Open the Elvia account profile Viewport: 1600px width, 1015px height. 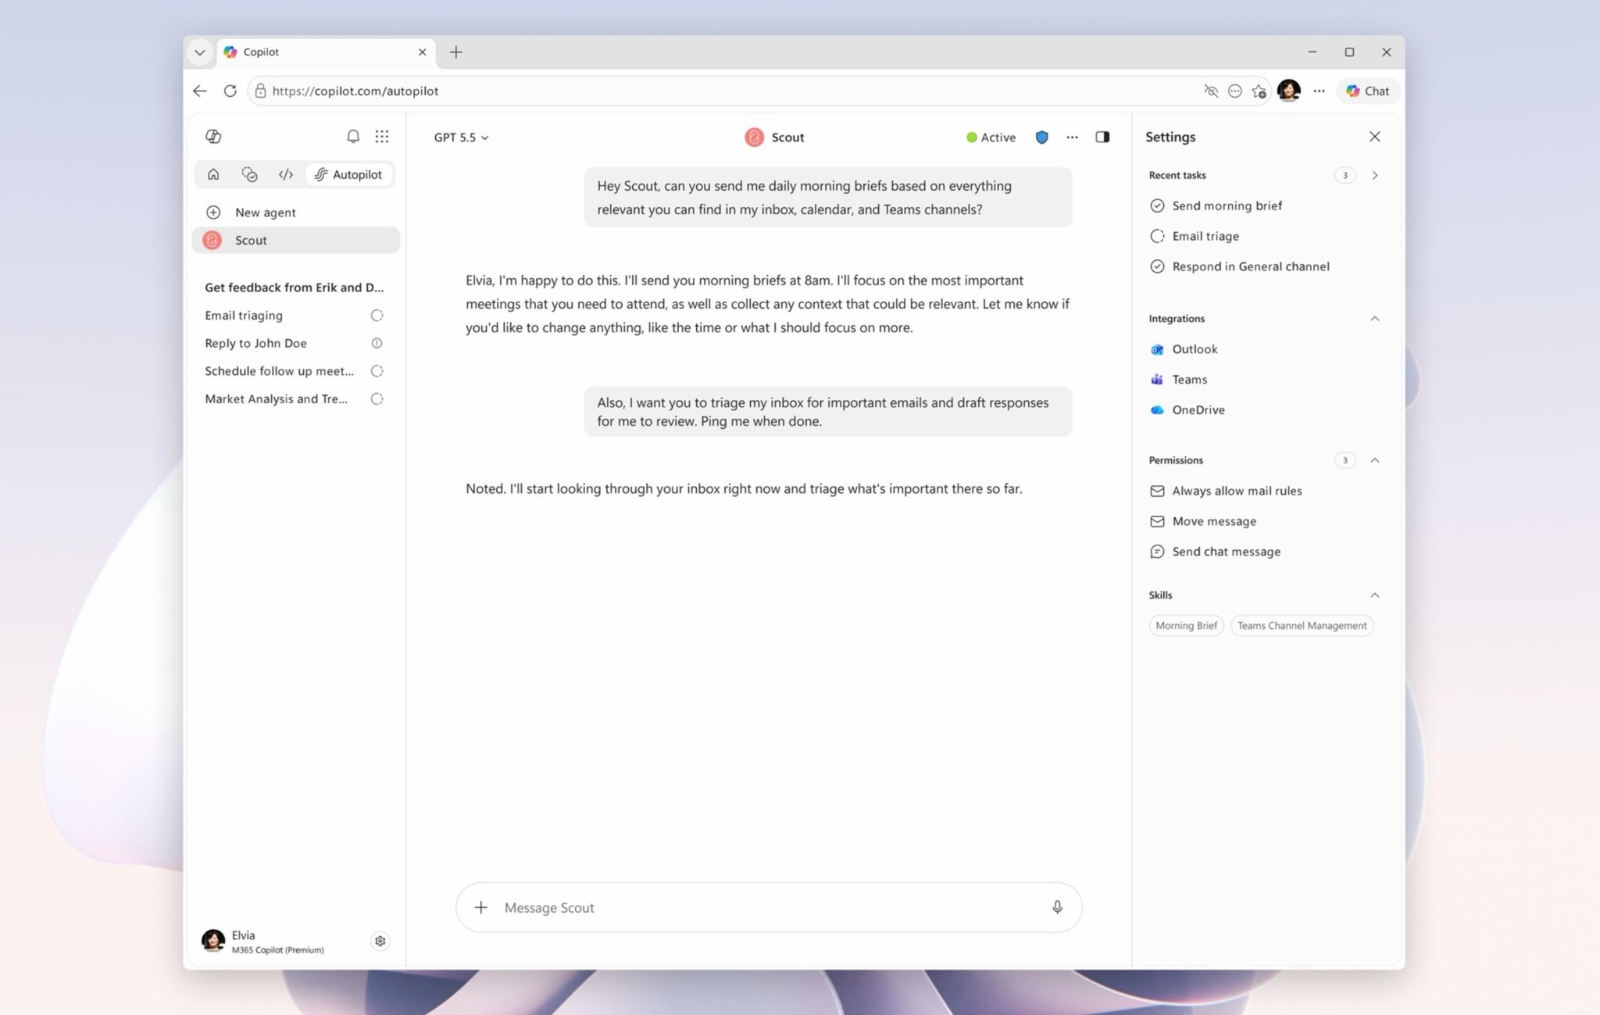coord(262,942)
